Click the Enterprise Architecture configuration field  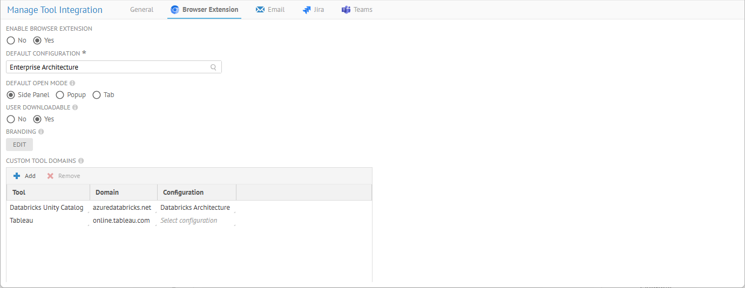108,67
